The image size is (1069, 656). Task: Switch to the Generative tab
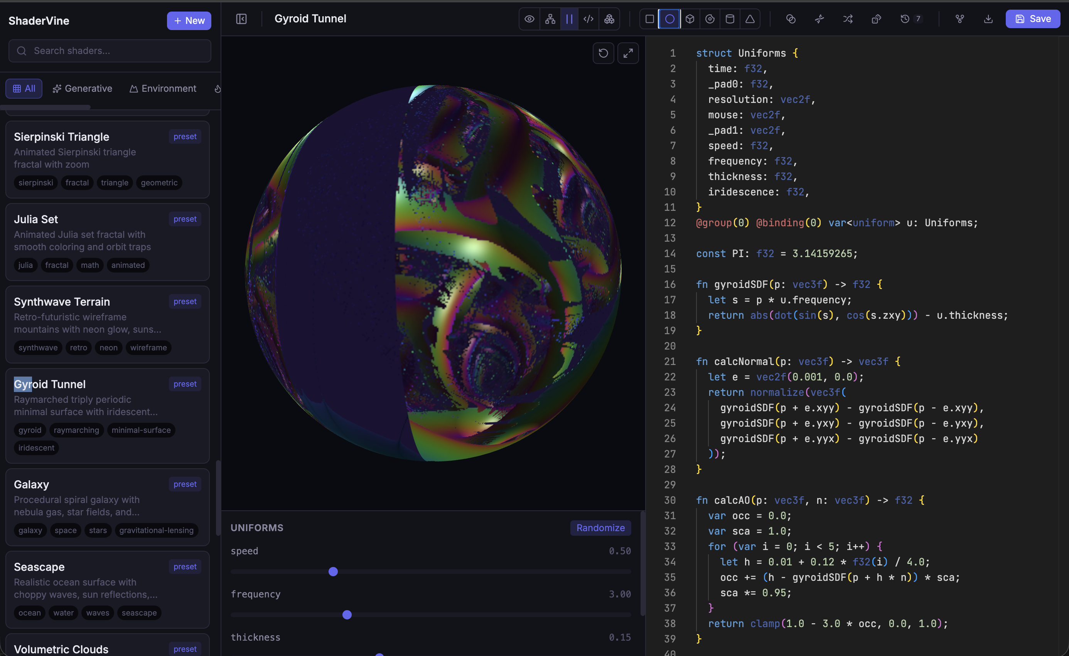[82, 89]
